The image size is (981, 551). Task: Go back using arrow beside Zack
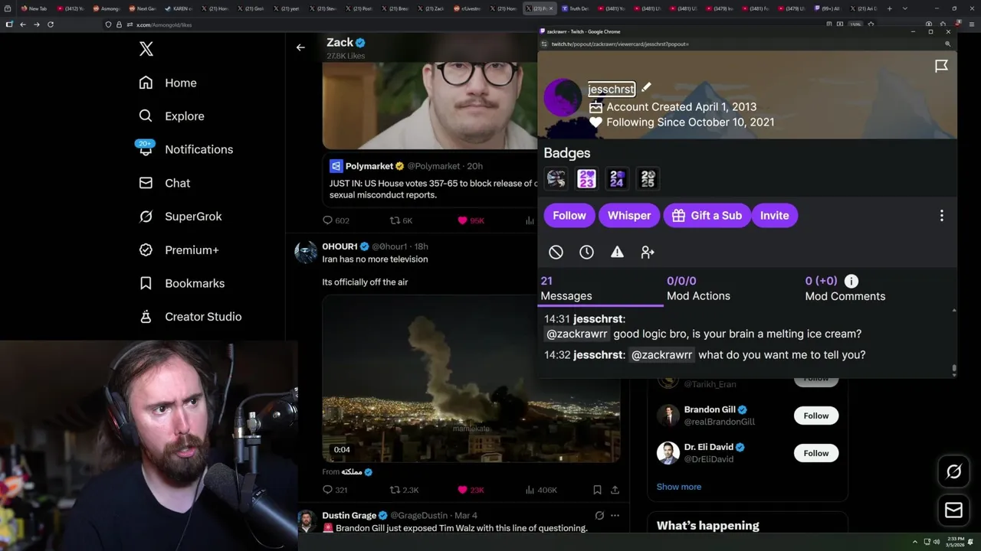300,47
